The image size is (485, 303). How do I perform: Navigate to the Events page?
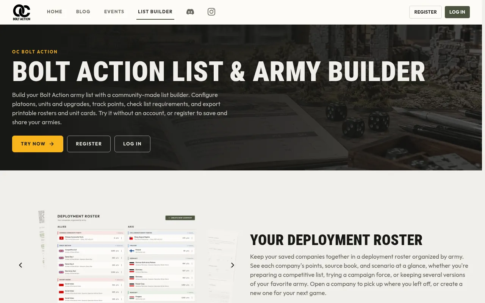[x=114, y=12]
